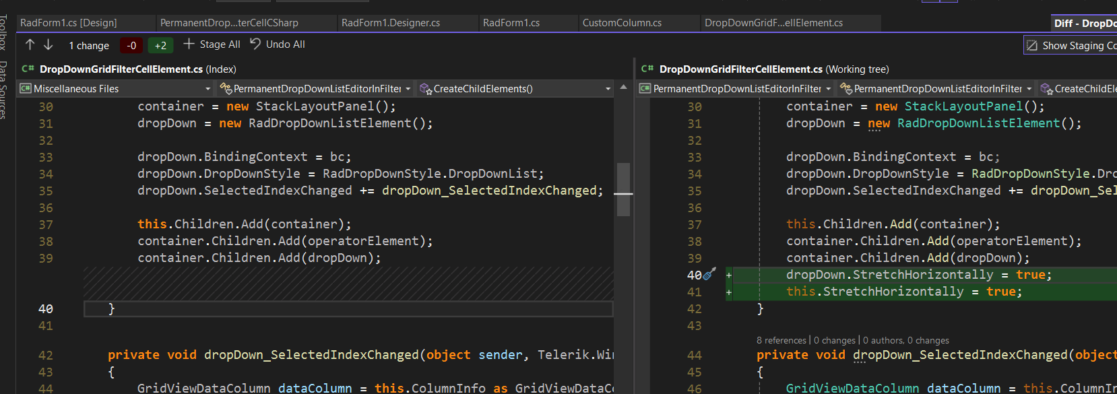Click the red -0 deletions badge

pyautogui.click(x=131, y=45)
